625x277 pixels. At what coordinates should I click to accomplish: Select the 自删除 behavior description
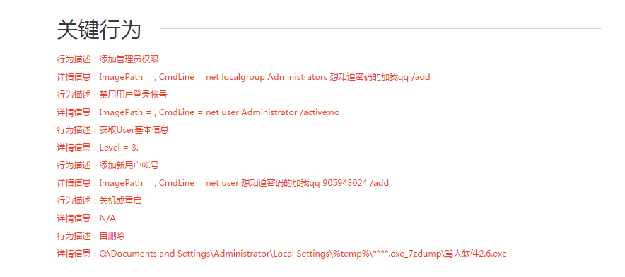[91, 235]
